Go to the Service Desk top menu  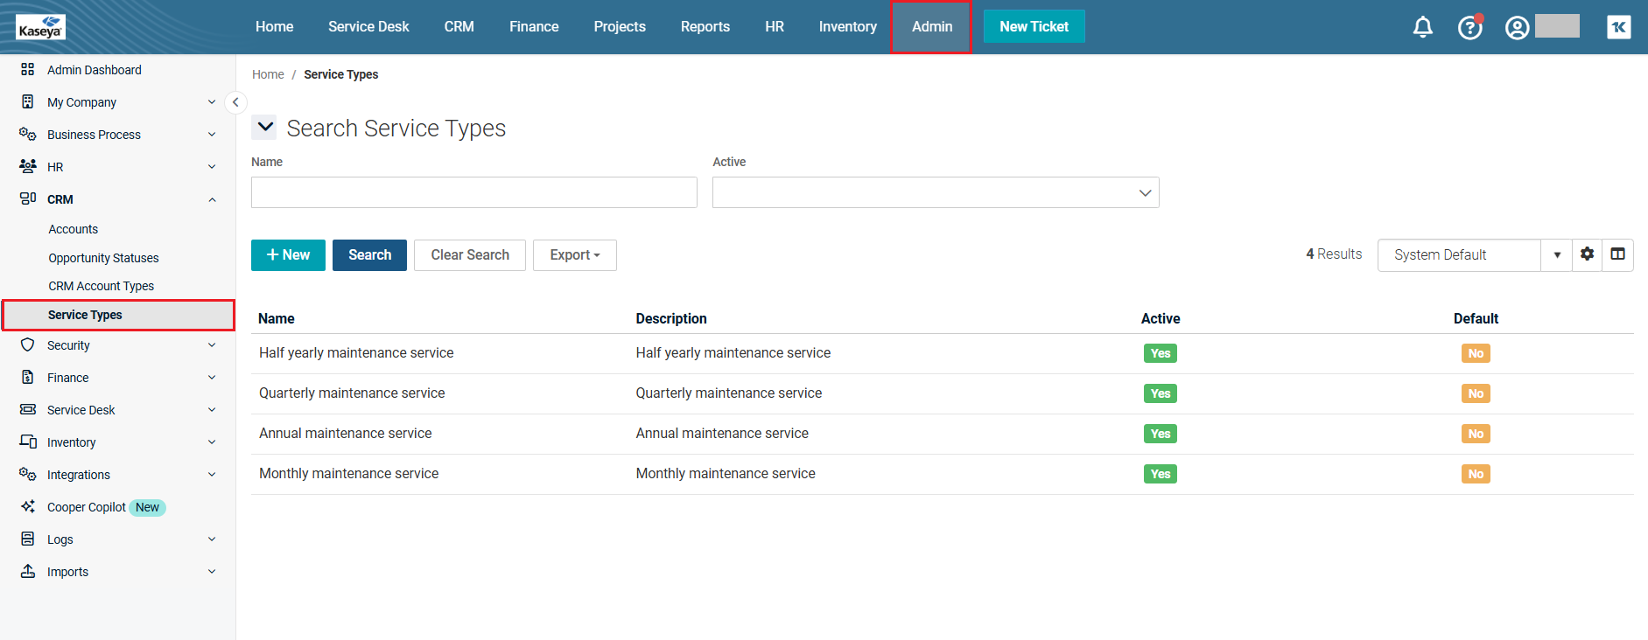[368, 27]
